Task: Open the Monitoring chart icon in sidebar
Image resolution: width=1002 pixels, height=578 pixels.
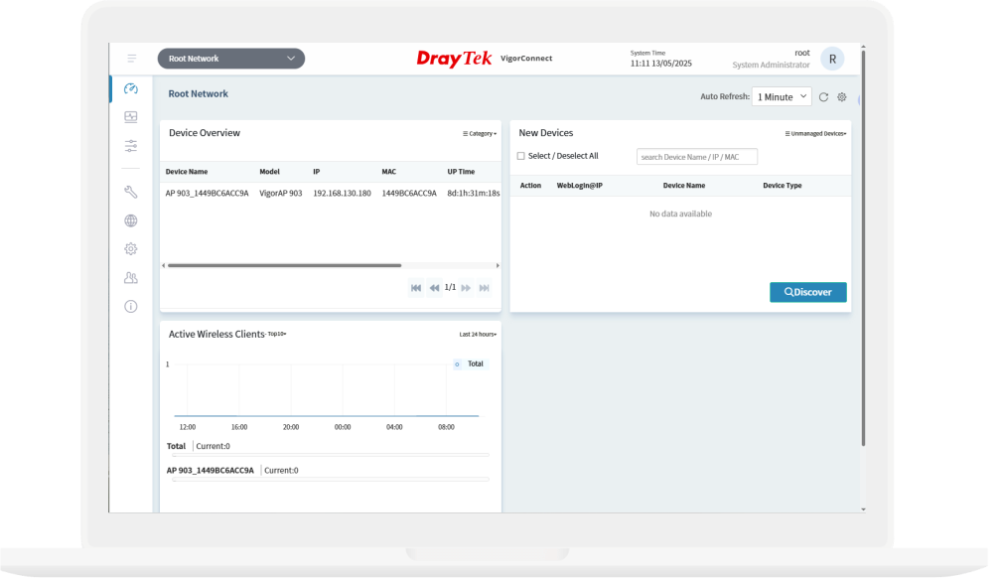Action: click(x=130, y=117)
